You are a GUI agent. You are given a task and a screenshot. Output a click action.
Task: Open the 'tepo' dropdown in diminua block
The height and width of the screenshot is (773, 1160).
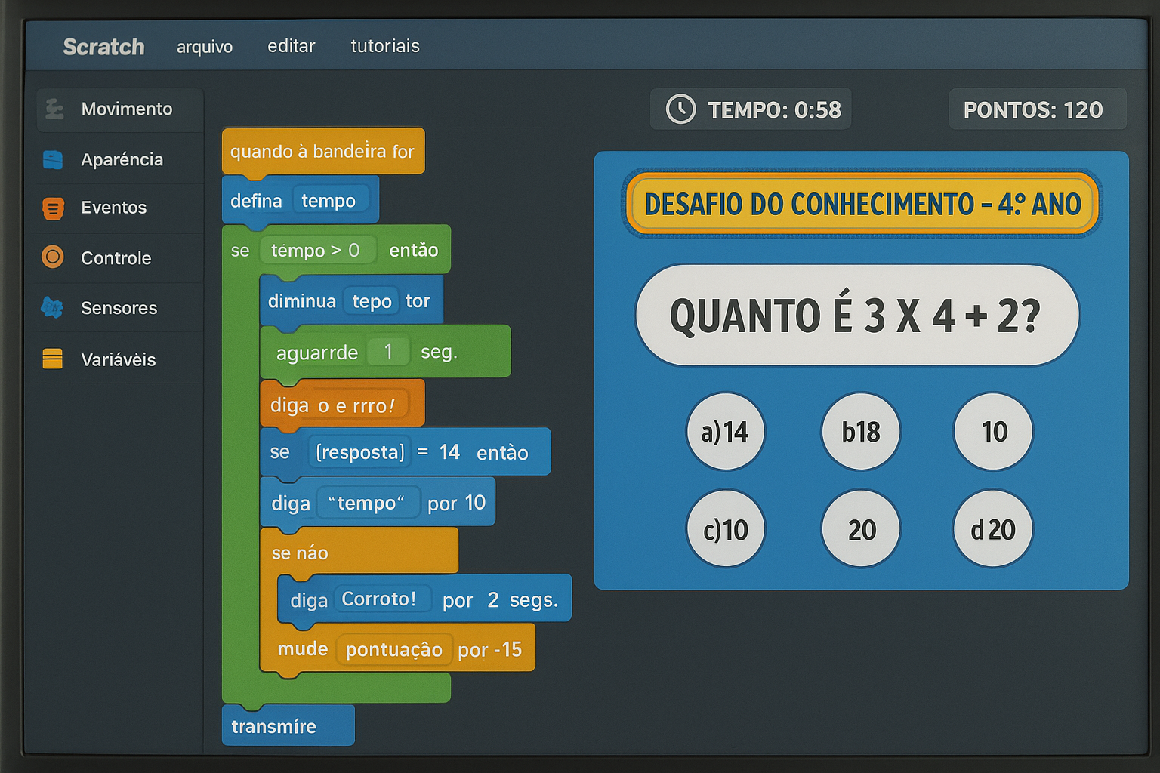370,301
